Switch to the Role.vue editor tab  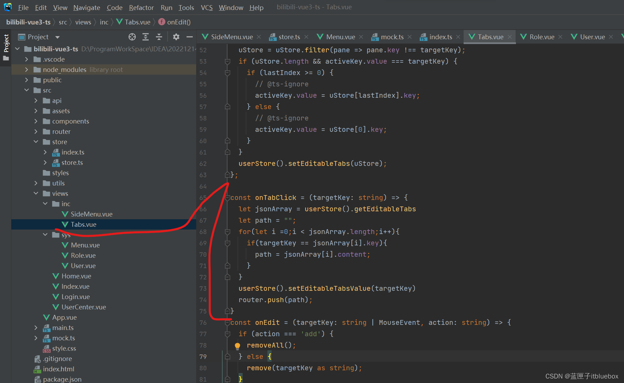pyautogui.click(x=541, y=37)
